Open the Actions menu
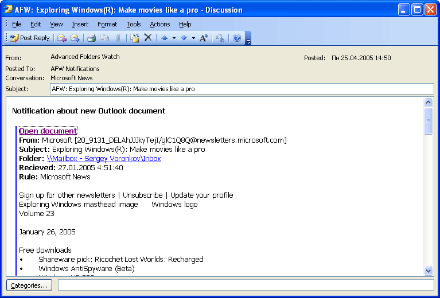The width and height of the screenshot is (440, 298). click(160, 25)
